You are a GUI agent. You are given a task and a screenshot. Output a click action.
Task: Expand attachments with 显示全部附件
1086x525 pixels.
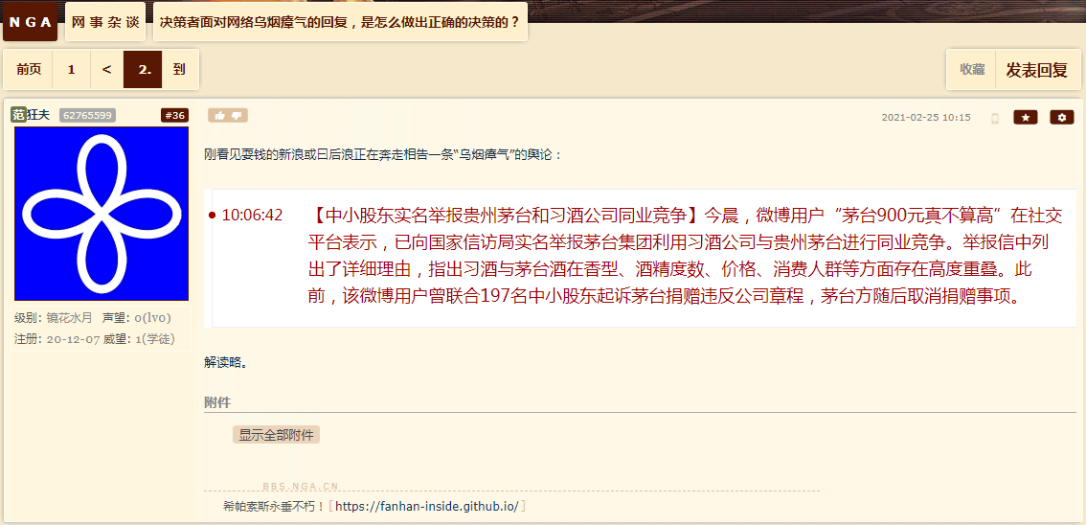click(277, 435)
